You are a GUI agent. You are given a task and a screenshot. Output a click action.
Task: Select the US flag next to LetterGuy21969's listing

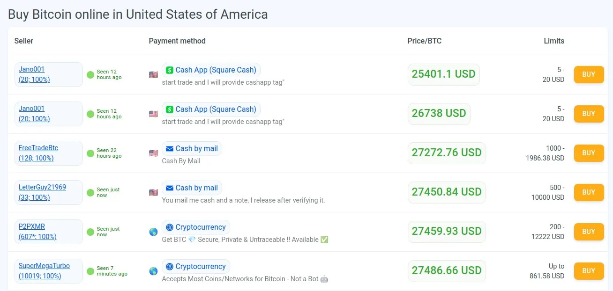point(153,192)
